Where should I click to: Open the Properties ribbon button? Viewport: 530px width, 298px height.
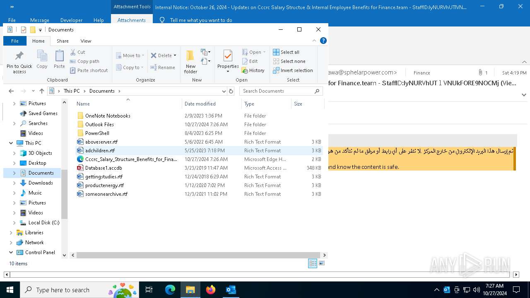[228, 61]
